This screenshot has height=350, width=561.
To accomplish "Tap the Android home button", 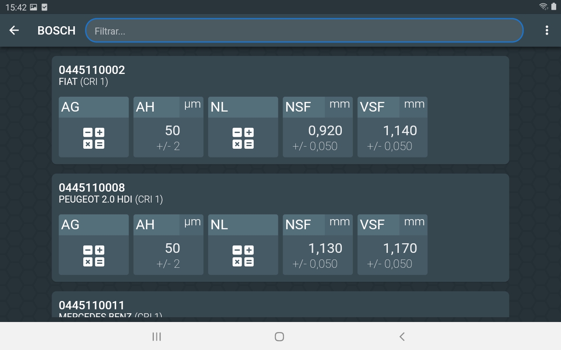I will (x=279, y=336).
